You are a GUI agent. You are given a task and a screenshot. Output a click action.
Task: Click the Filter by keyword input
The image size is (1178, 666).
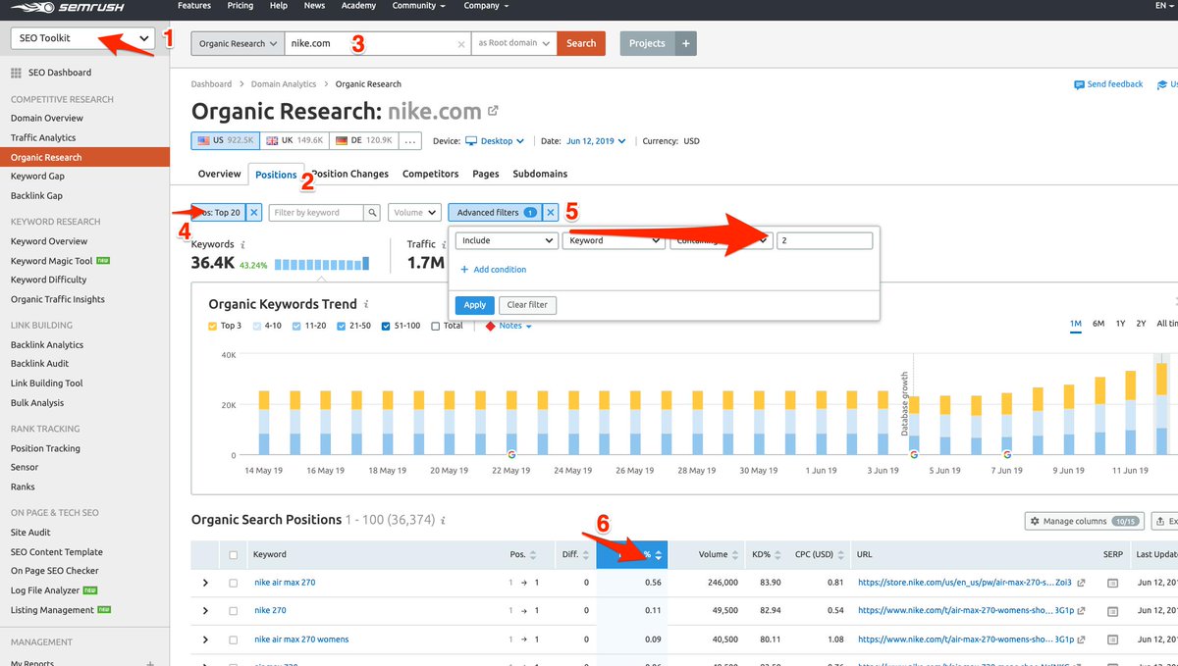(x=316, y=212)
